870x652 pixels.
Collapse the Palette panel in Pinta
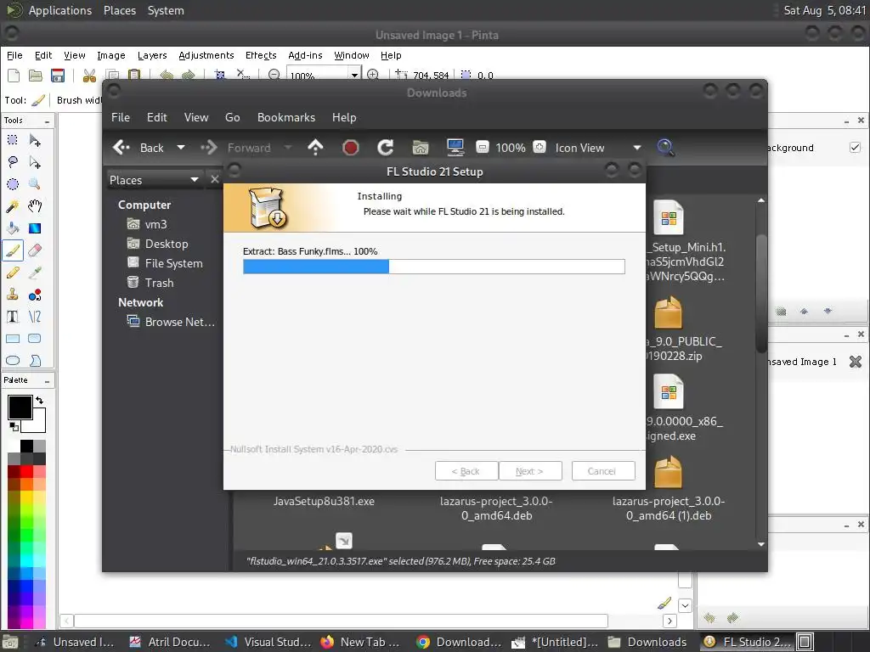tap(47, 381)
